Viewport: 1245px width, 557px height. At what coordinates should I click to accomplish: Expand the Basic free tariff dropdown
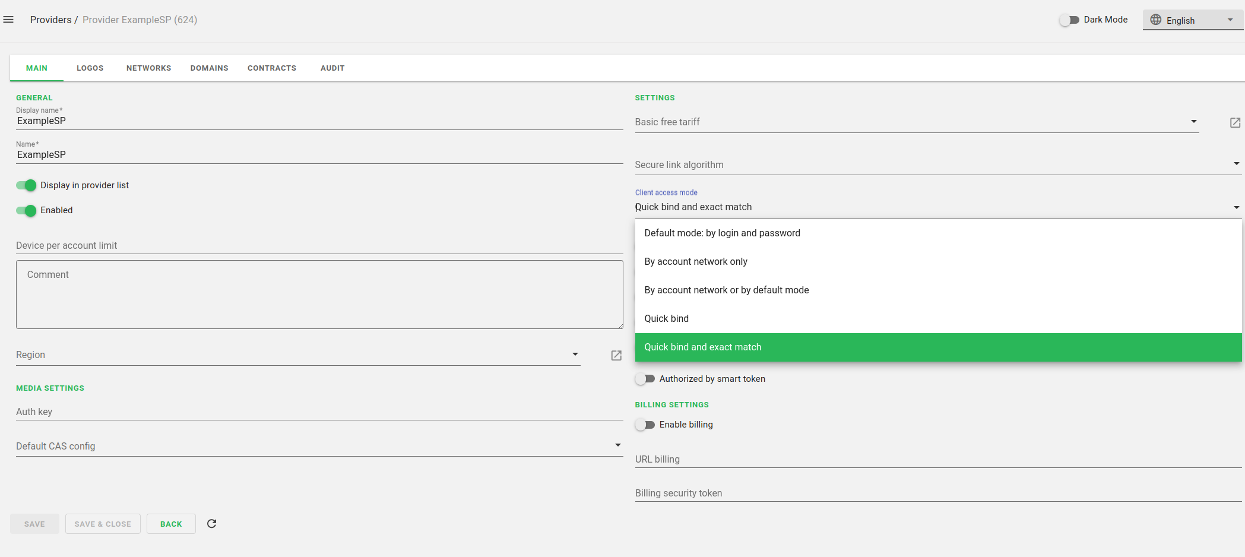pyautogui.click(x=1193, y=122)
